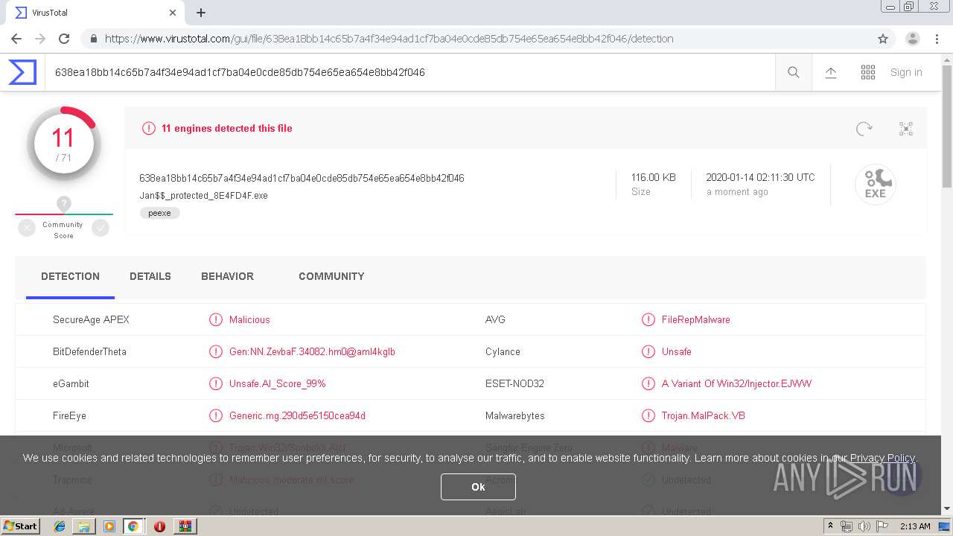
Task: Select the VirusTotal browser tab
Action: [94, 13]
